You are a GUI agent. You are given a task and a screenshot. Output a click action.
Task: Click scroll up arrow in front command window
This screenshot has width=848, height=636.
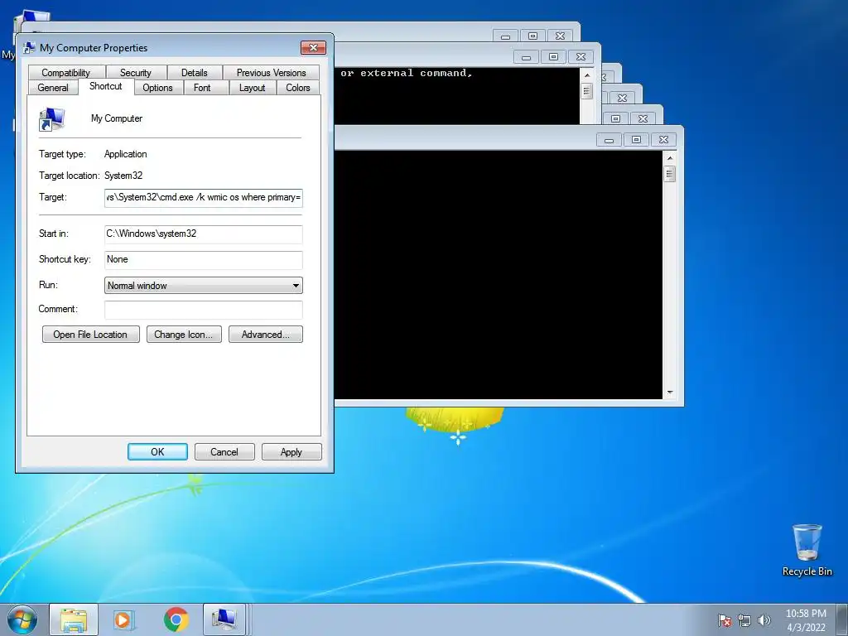(670, 158)
